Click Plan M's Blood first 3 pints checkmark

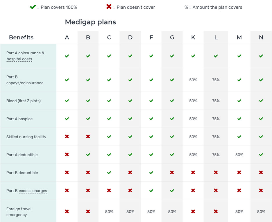coord(239,101)
